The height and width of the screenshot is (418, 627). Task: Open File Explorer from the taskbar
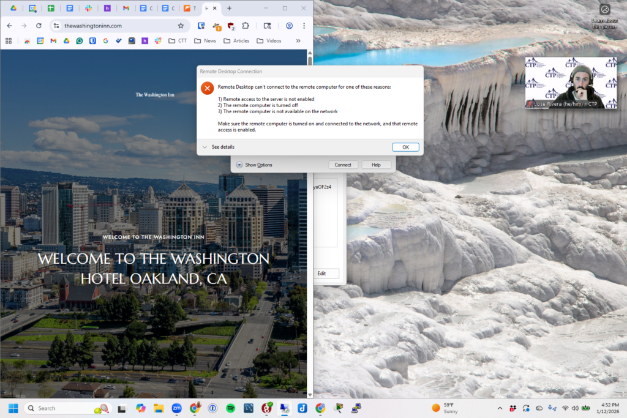coord(158,408)
